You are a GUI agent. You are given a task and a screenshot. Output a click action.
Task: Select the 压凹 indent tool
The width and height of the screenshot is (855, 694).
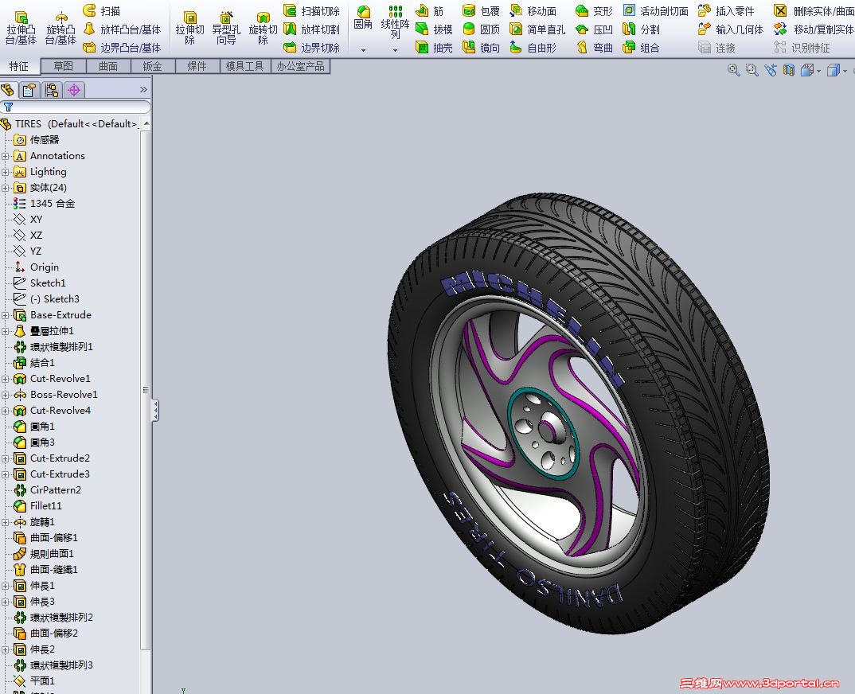(595, 29)
